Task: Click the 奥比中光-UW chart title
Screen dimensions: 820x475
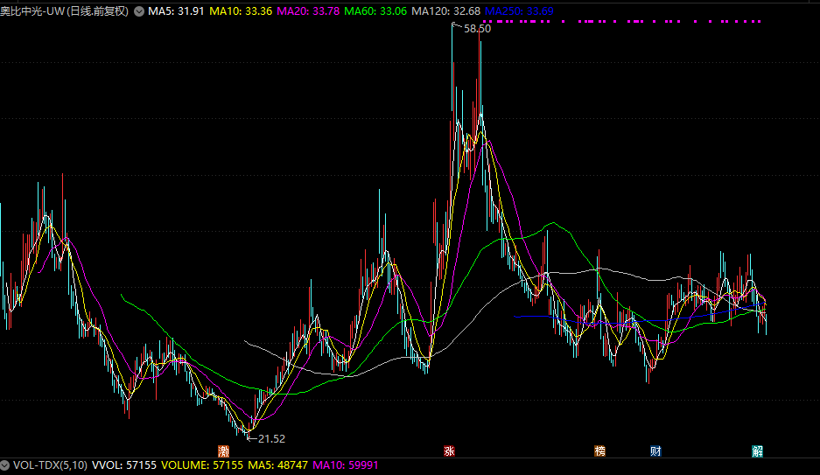Action: [64, 11]
